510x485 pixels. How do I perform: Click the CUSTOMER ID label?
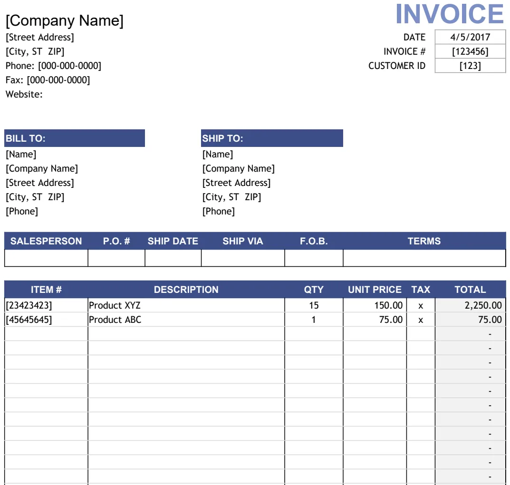click(x=397, y=66)
